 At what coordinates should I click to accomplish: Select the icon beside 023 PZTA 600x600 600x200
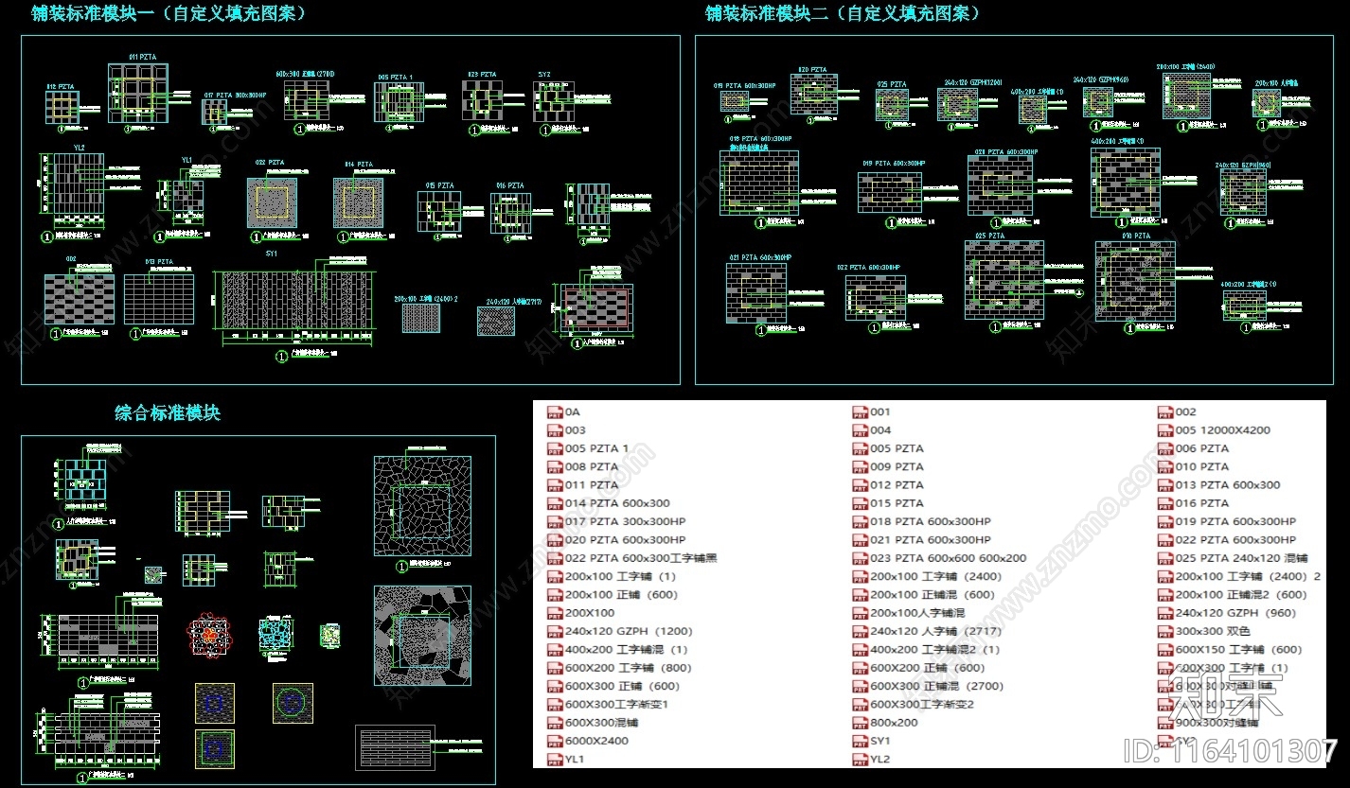(860, 558)
